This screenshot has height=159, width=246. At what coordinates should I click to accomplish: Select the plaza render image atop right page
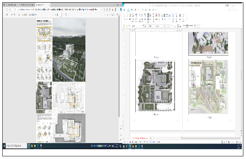click(208, 43)
